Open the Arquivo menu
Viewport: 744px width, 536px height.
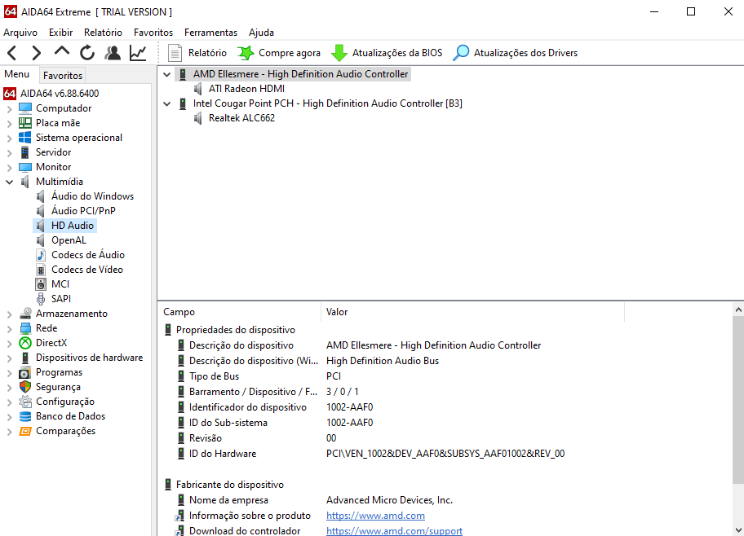(20, 33)
